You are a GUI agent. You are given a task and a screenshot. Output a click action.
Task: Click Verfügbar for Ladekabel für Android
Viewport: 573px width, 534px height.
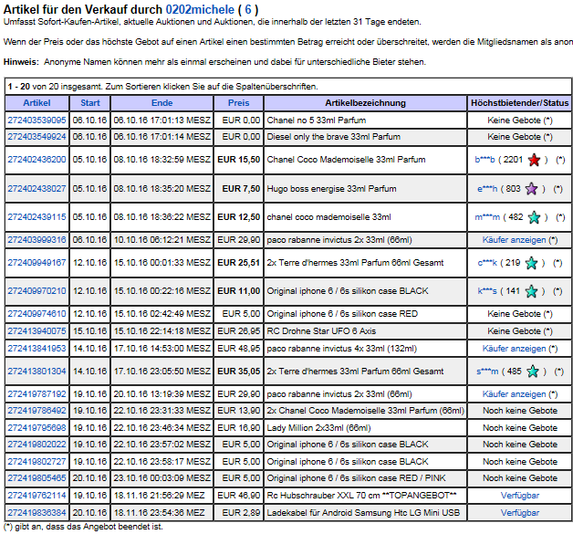tap(520, 513)
